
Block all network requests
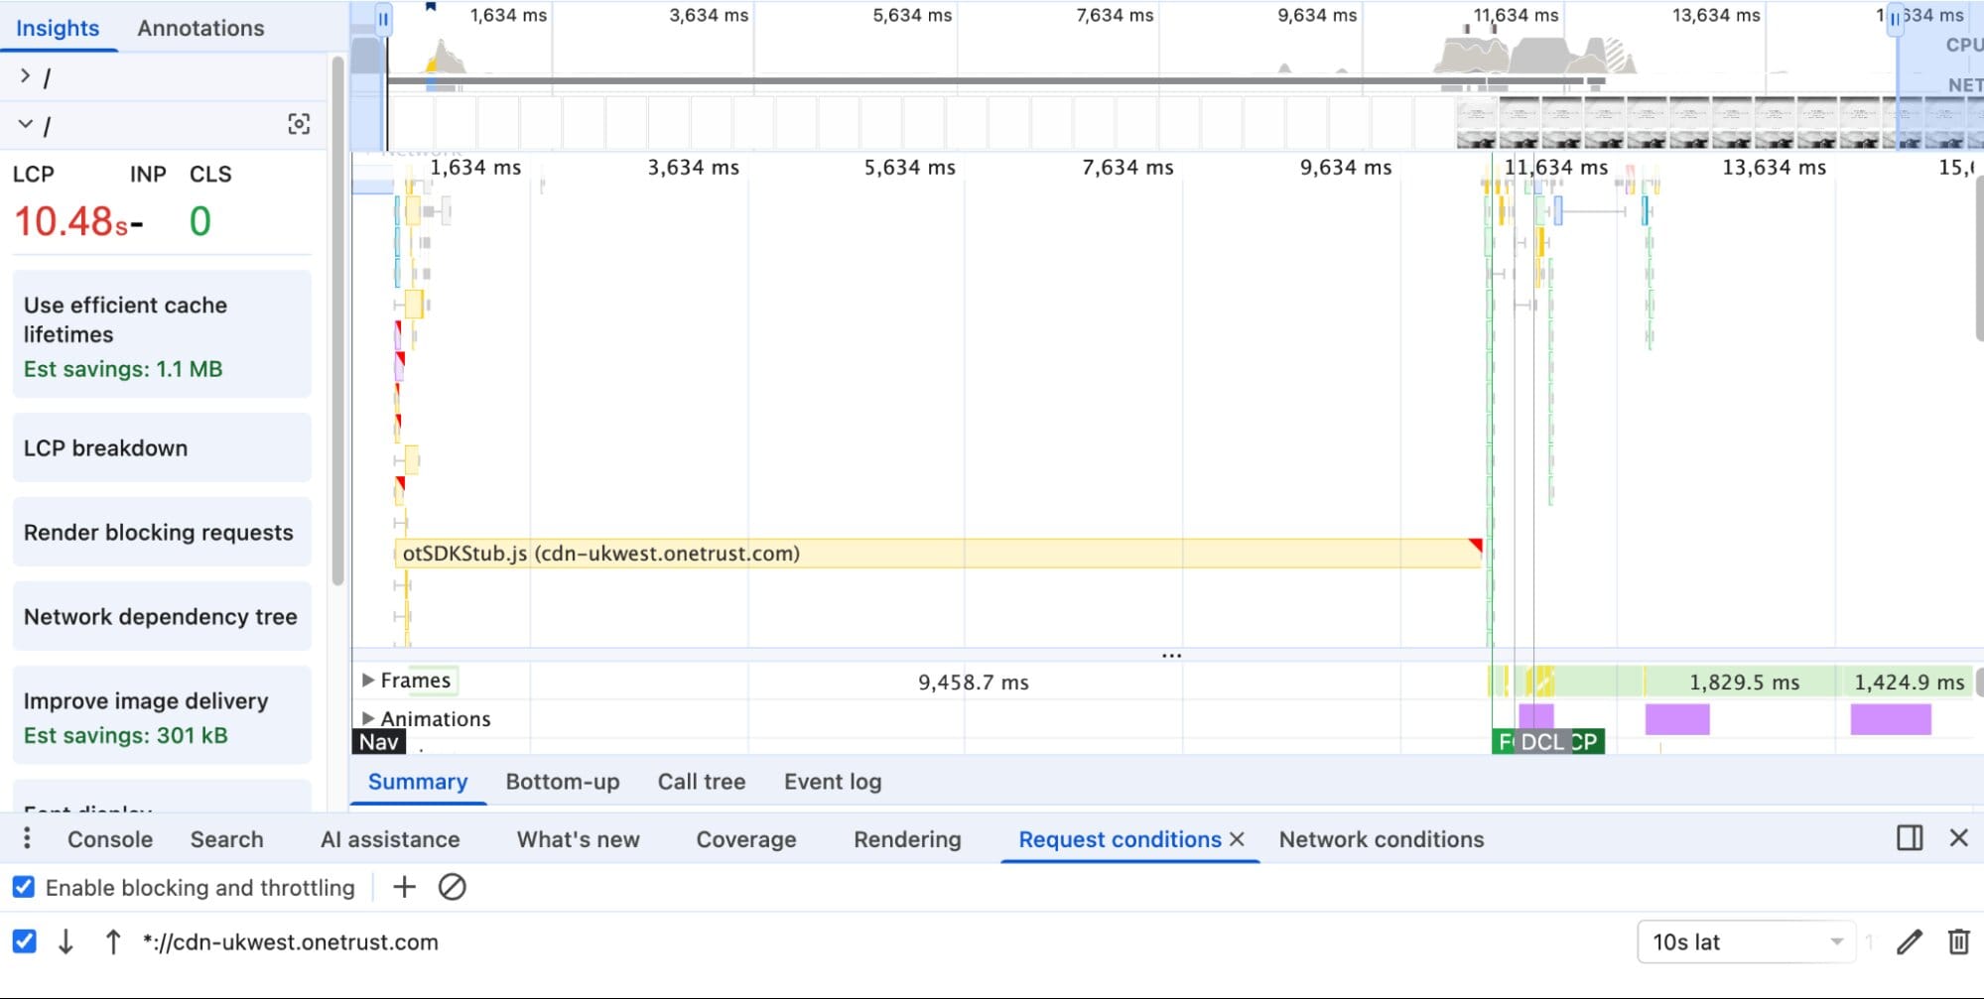point(454,887)
